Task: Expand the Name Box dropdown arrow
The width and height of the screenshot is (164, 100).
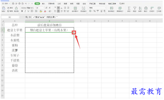Action: (x=19, y=17)
